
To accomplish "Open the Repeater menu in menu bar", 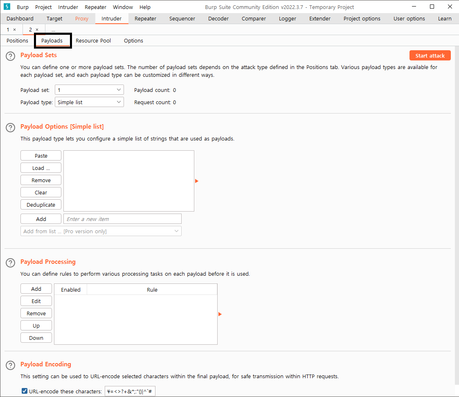I will pos(95,7).
